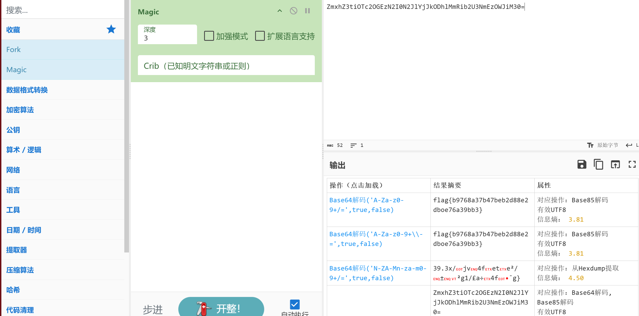
Task: Collapse the Magic operation with the chevron
Action: (x=279, y=11)
